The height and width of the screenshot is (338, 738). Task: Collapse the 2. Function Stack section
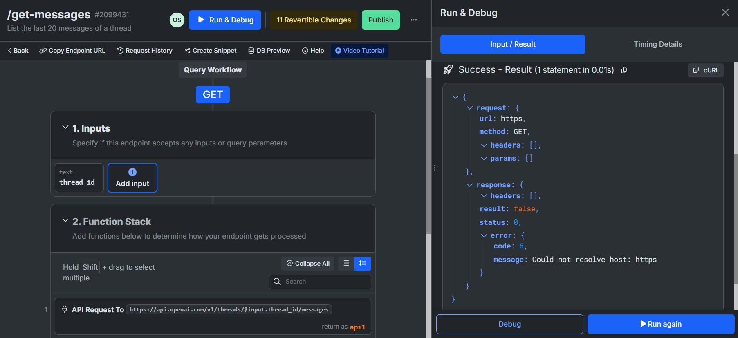click(65, 221)
